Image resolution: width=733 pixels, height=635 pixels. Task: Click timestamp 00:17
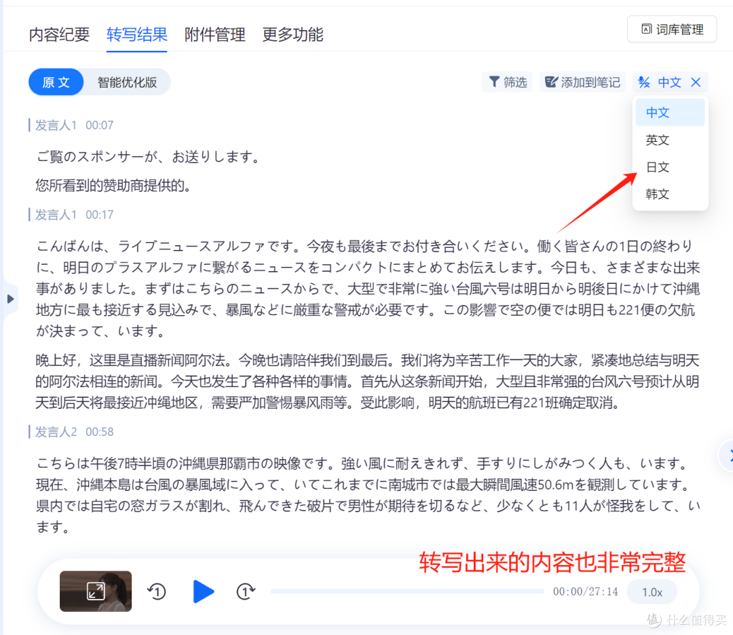click(100, 215)
